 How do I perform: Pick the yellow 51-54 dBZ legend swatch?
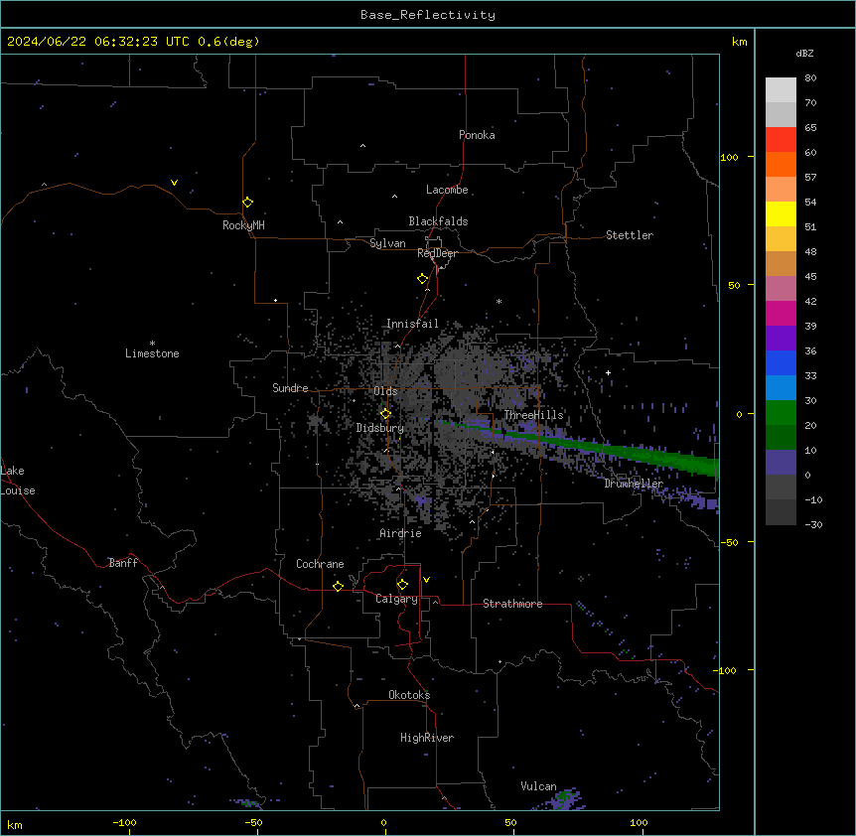point(781,213)
